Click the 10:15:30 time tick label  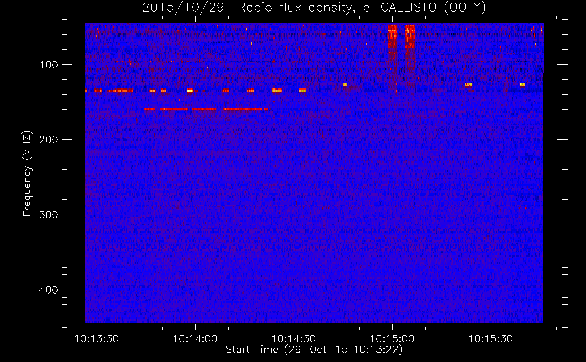pyautogui.click(x=491, y=339)
